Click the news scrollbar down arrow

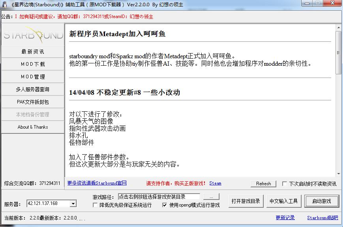click(x=338, y=174)
